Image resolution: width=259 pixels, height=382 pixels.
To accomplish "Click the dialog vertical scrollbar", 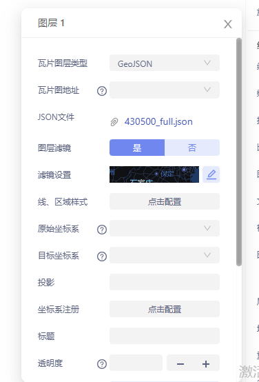I will (239, 152).
